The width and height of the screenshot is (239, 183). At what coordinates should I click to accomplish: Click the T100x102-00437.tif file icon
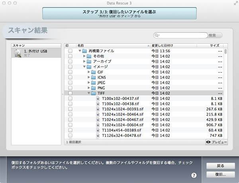98,98
